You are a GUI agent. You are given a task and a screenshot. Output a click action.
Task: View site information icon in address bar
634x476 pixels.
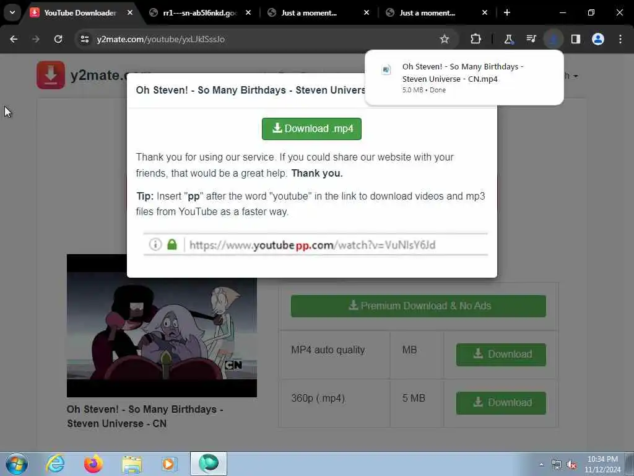84,39
